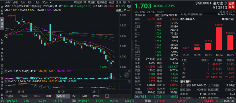Open 综合屏 combined screen
This screenshot has width=236, height=103.
pos(78,2)
